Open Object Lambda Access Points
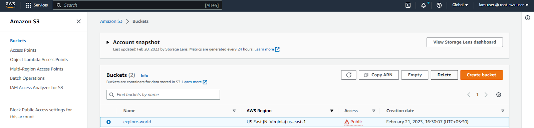This screenshot has height=128, width=534. (x=39, y=59)
